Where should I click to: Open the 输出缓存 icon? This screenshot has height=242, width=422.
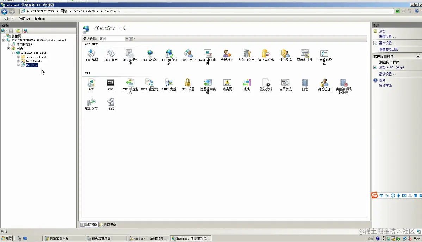coord(91,104)
